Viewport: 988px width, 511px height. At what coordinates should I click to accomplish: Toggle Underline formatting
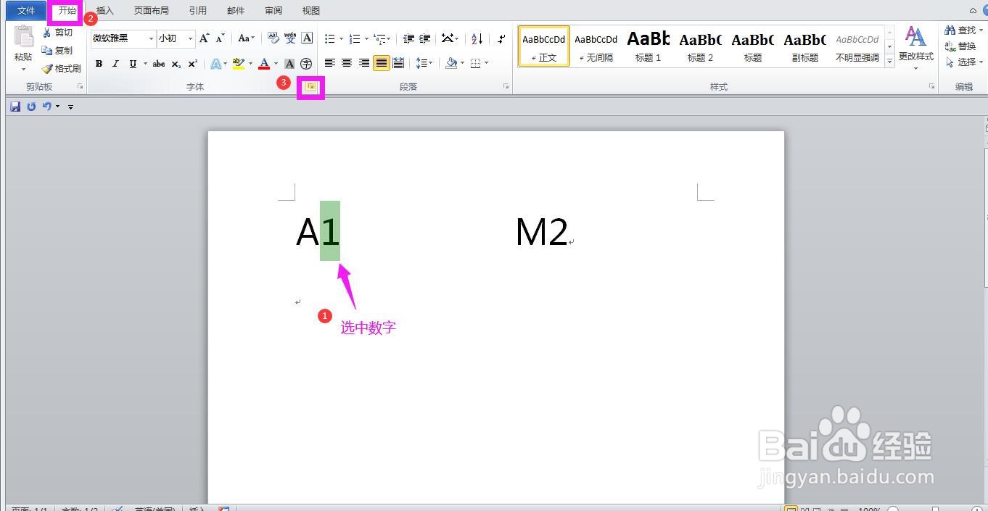pos(133,64)
